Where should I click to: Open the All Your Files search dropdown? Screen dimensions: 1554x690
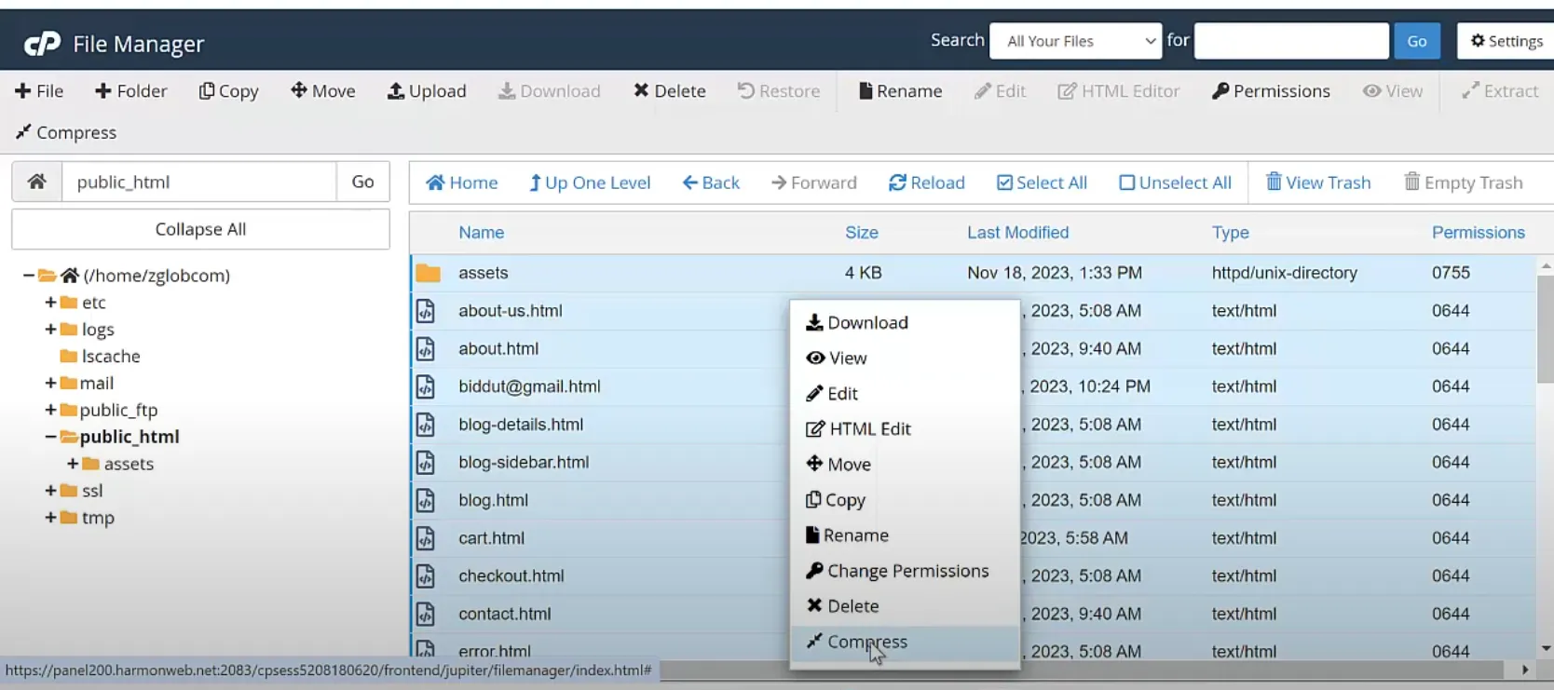point(1075,41)
